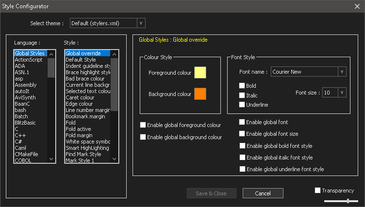Select Bad brace colour style
This screenshot has width=365, height=207.
click(x=87, y=79)
